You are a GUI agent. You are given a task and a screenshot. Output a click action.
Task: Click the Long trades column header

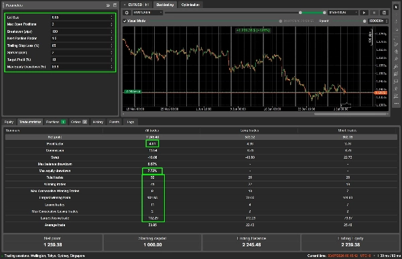(249, 131)
